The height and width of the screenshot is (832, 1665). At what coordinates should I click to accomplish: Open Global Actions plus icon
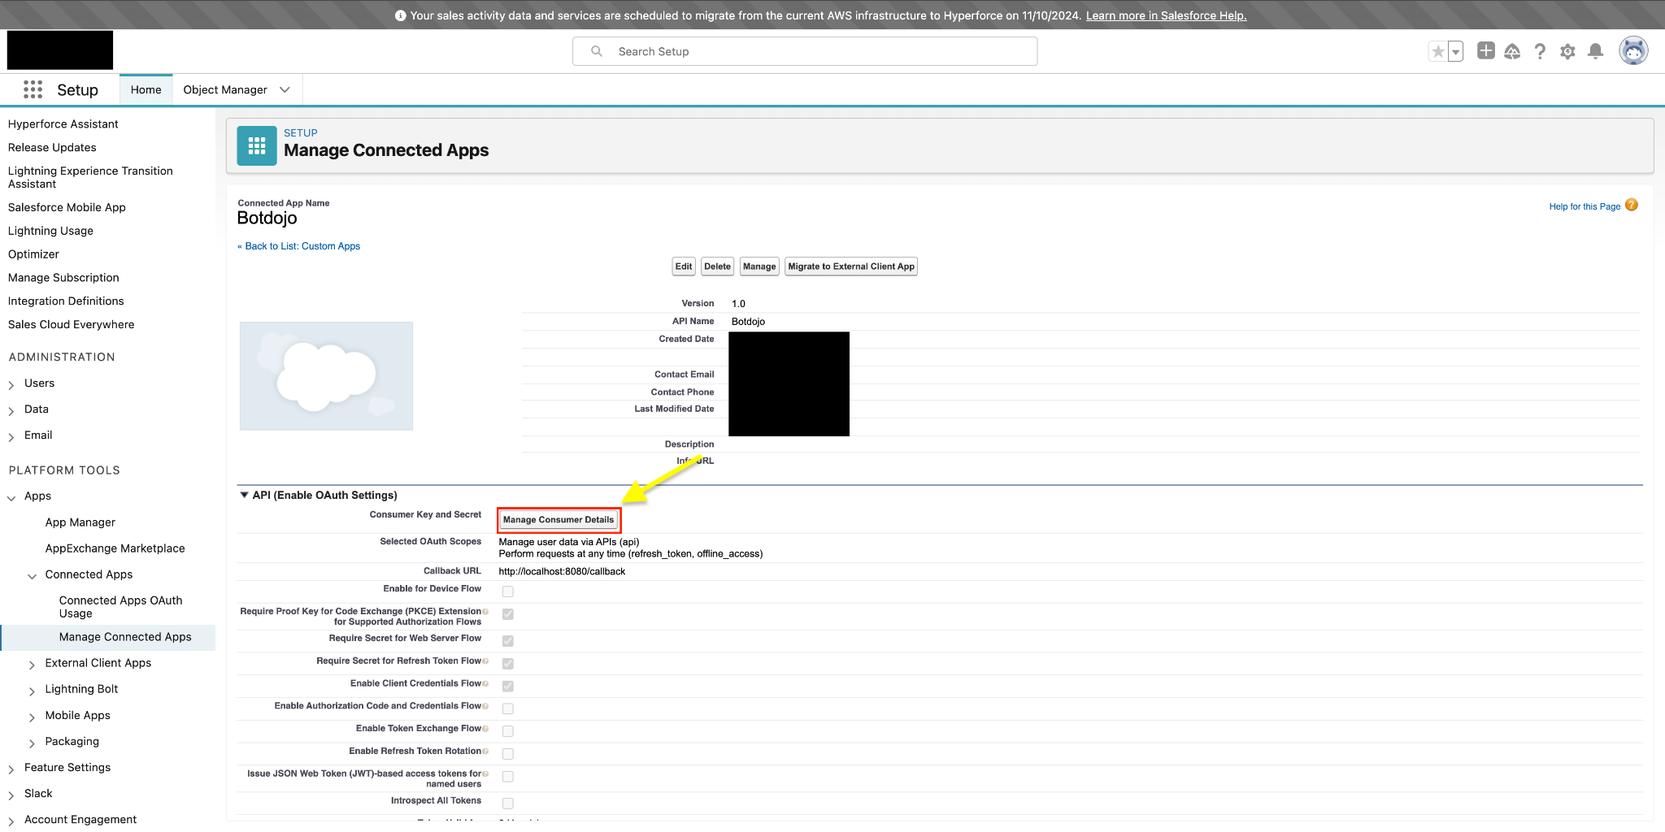[1485, 51]
